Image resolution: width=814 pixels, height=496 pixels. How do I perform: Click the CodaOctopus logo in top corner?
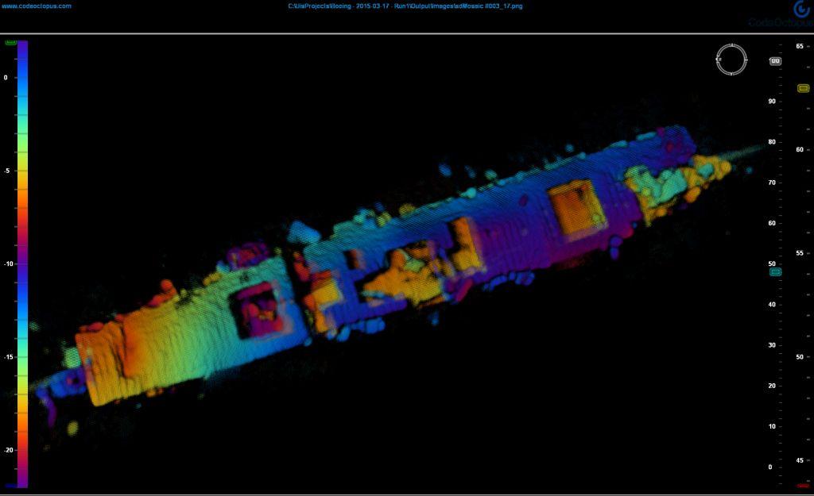click(x=782, y=14)
